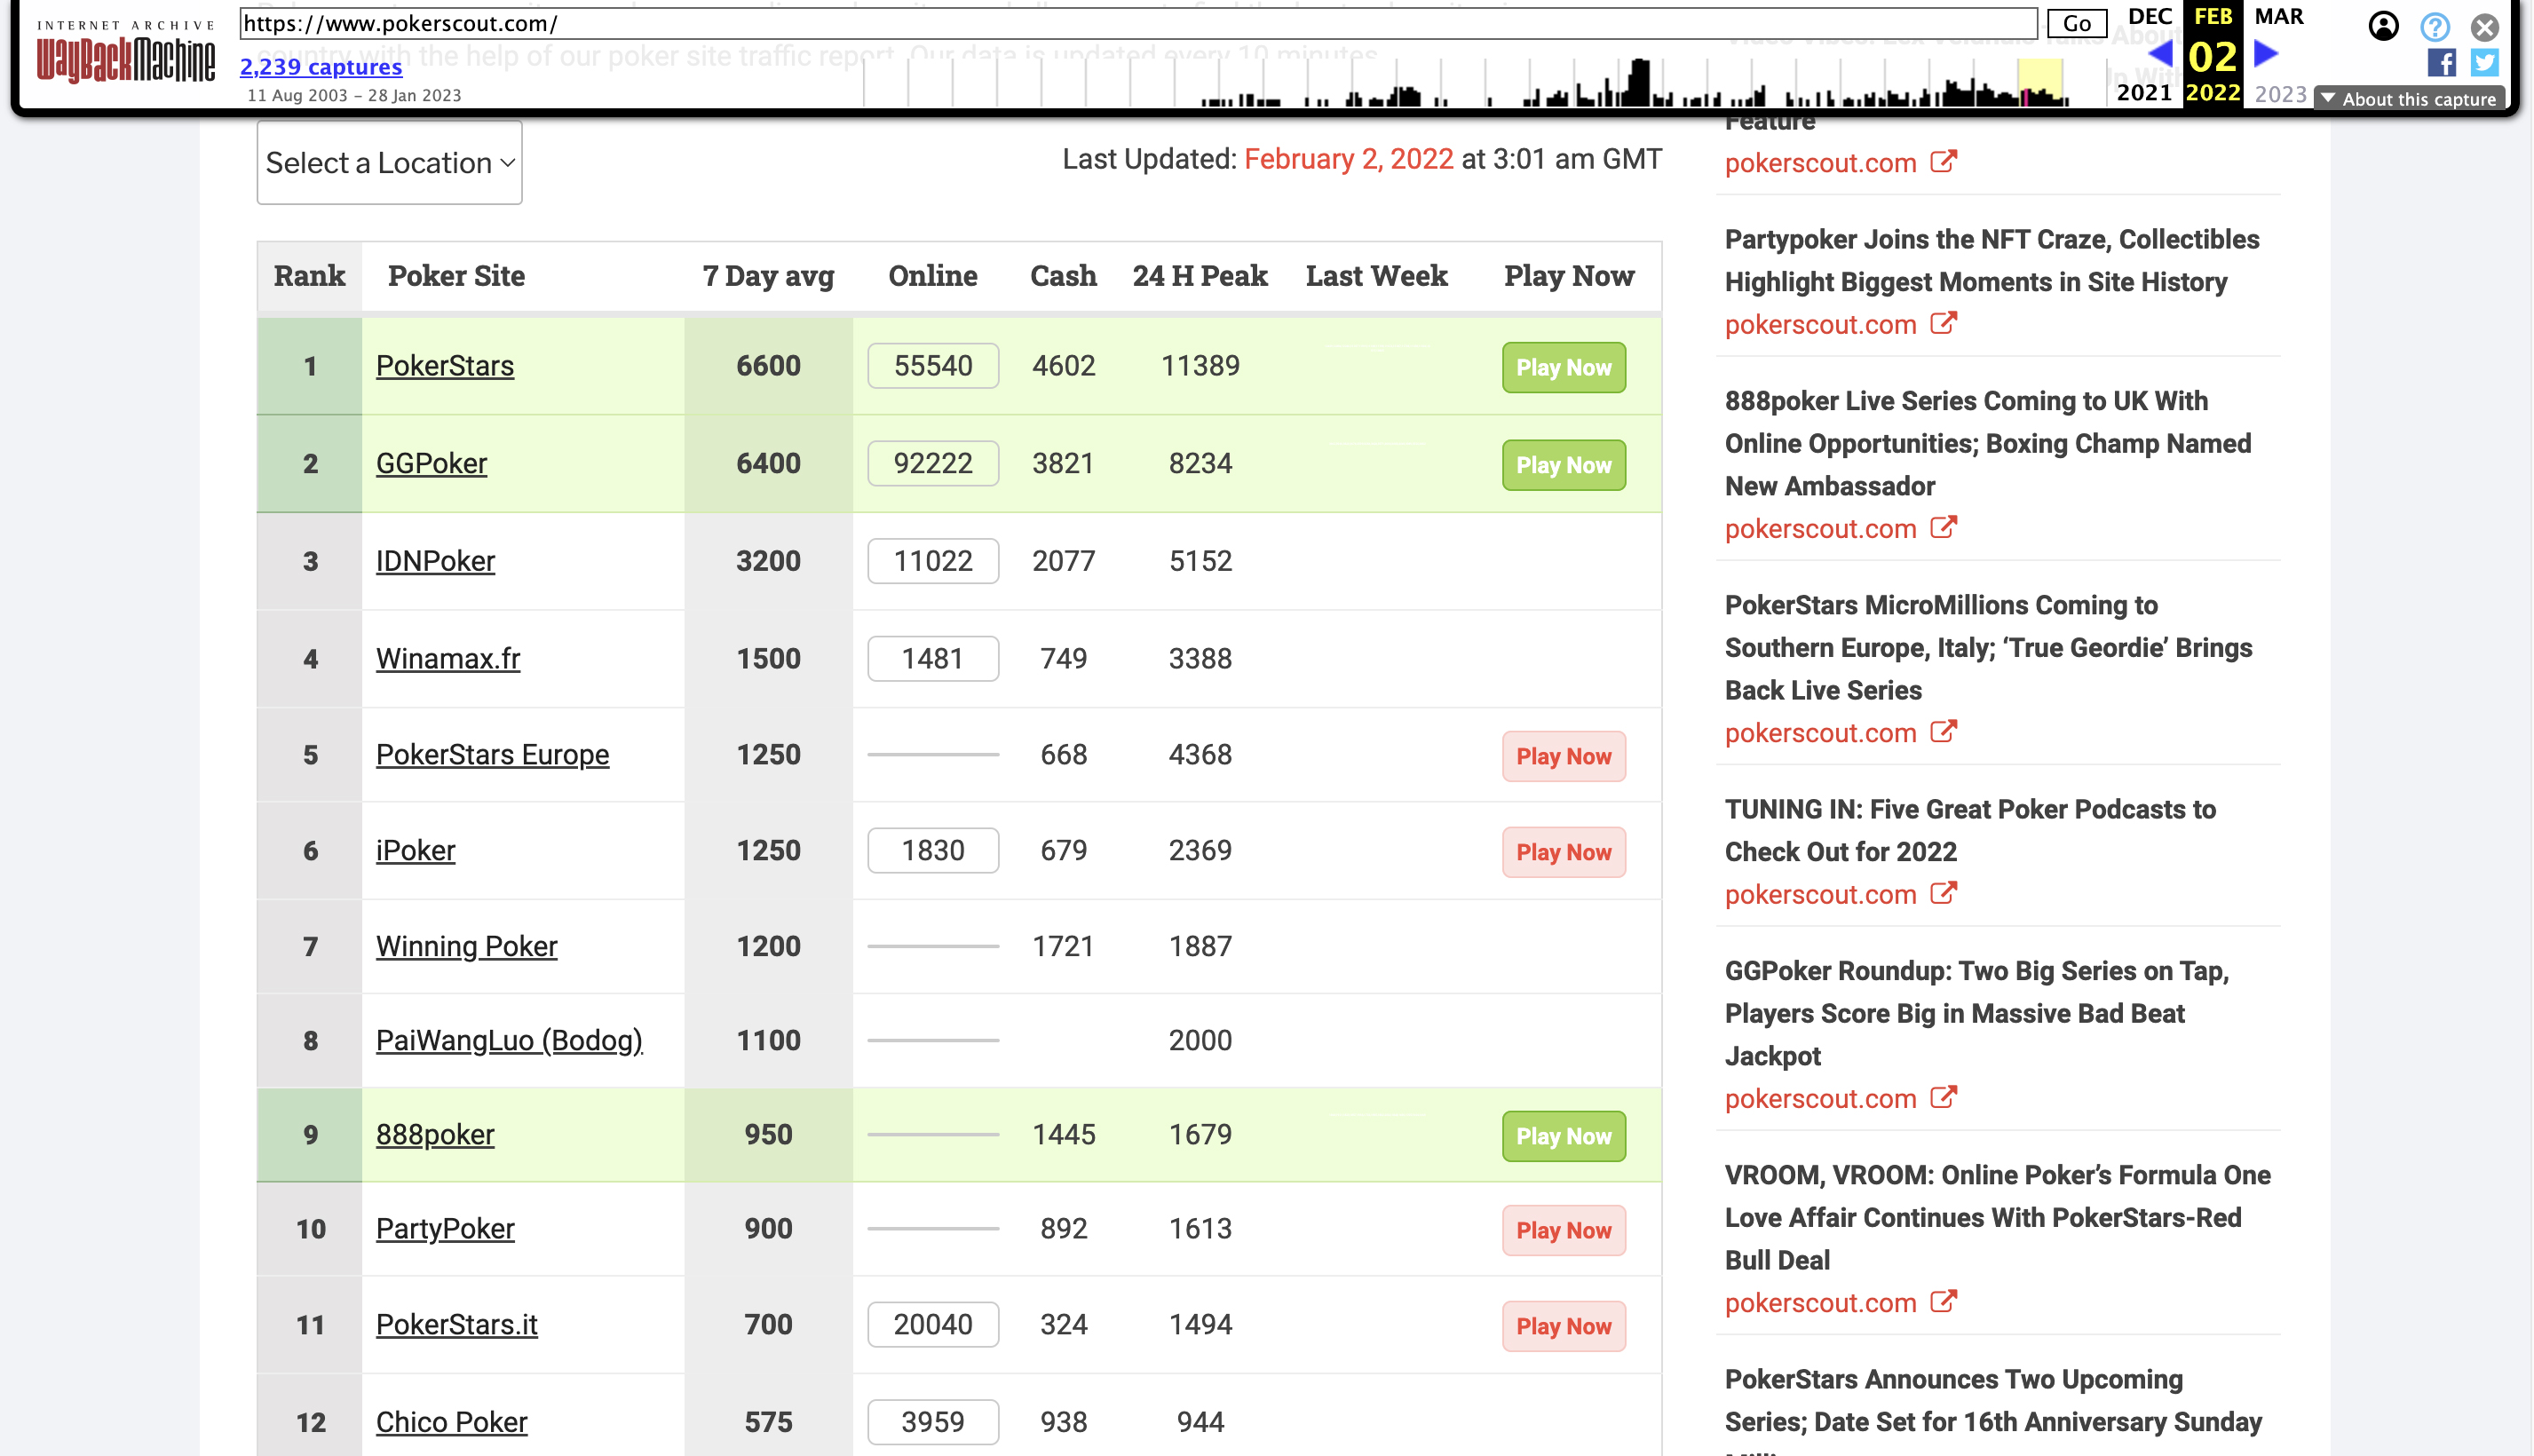Viewport: 2534px width, 1456px height.
Task: Select year 2023 in Wayback toolbar
Action: pos(2280,94)
